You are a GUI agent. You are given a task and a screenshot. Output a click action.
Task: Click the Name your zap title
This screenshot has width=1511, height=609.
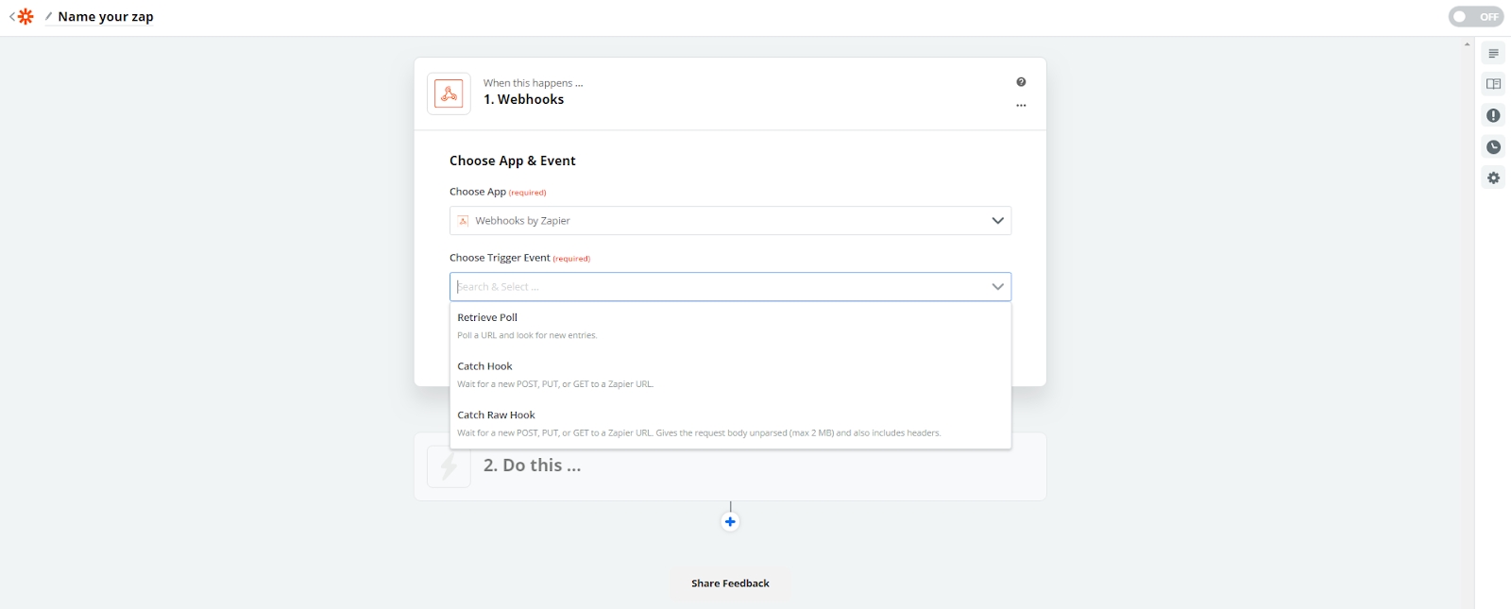pyautogui.click(x=106, y=17)
